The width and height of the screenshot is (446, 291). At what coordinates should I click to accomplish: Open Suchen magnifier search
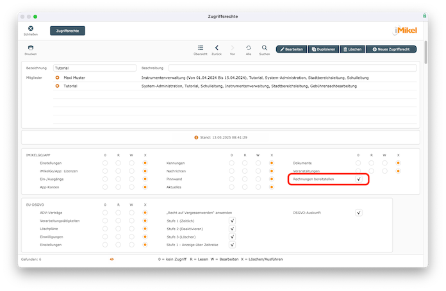[x=264, y=48]
